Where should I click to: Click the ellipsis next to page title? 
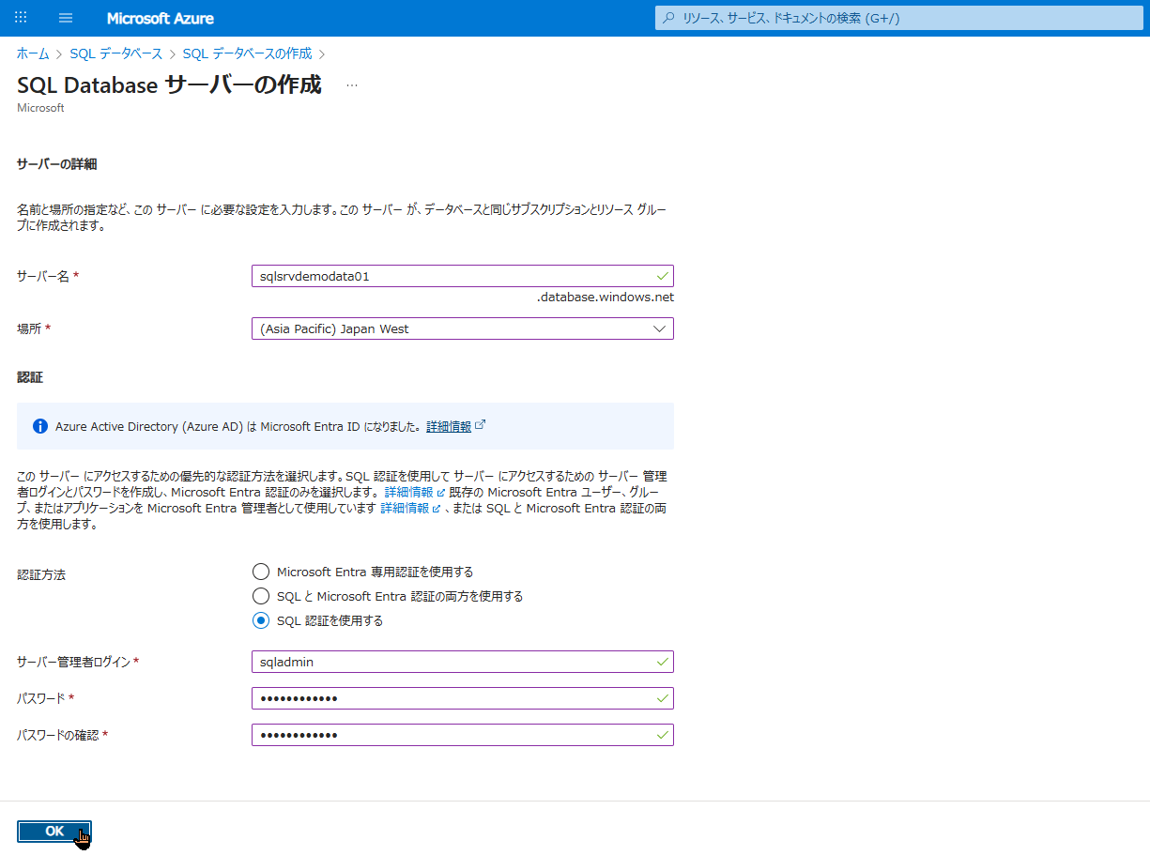[352, 85]
